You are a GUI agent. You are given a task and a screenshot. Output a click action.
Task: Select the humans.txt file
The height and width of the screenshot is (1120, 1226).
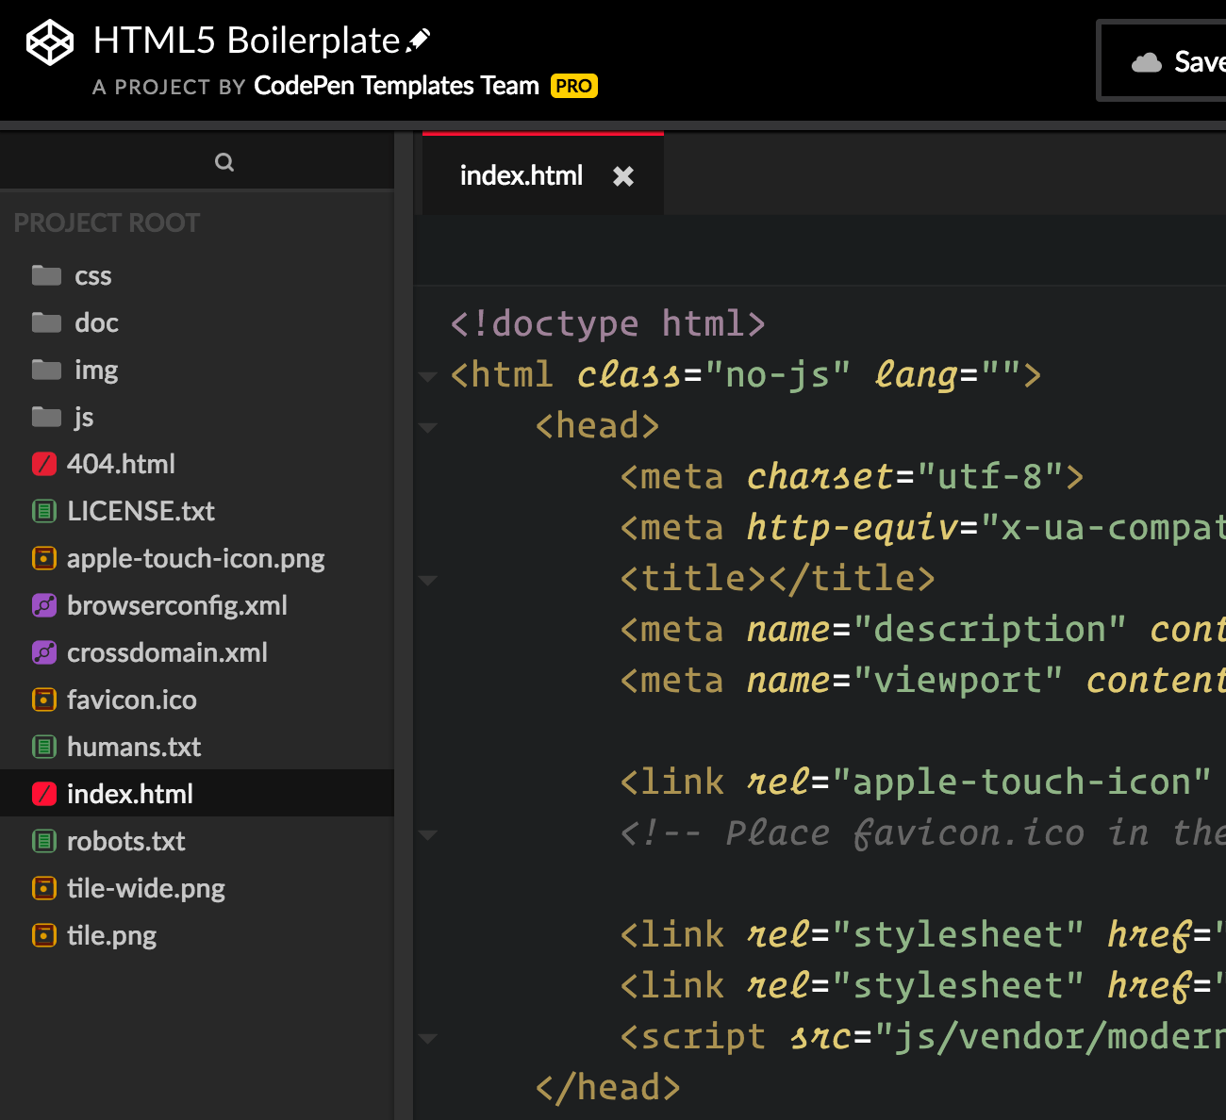pyautogui.click(x=134, y=747)
